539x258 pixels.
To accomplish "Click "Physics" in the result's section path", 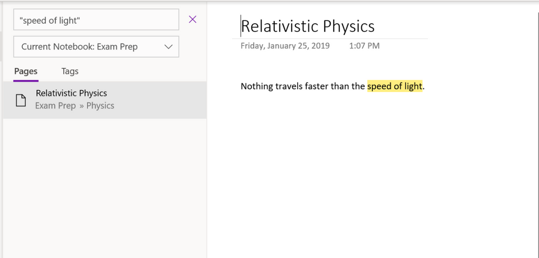I will coord(100,106).
